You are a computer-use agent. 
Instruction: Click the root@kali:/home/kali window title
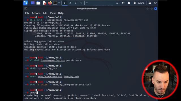coord(87,9)
